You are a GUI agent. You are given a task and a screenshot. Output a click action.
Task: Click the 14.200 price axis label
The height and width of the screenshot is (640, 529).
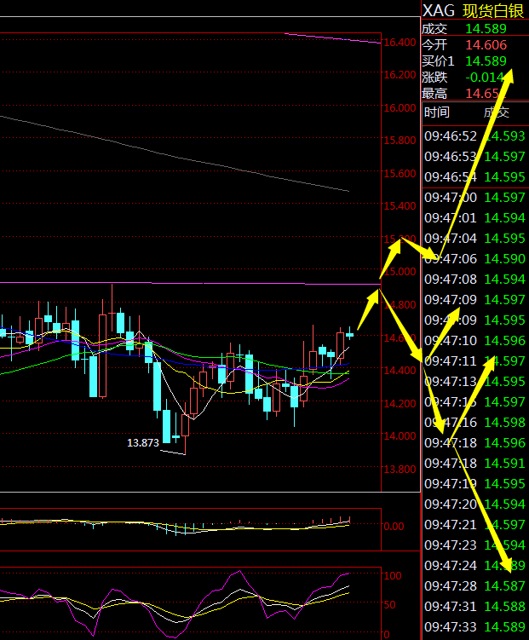click(400, 403)
